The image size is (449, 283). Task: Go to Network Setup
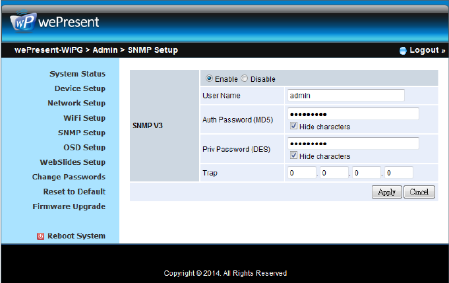coord(76,103)
